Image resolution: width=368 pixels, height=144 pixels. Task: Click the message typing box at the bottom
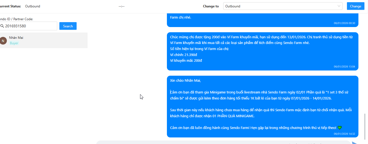point(223,142)
